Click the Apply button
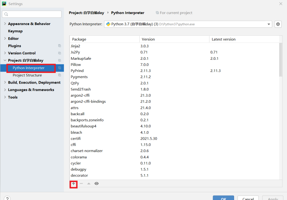The image size is (287, 200). click(273, 198)
